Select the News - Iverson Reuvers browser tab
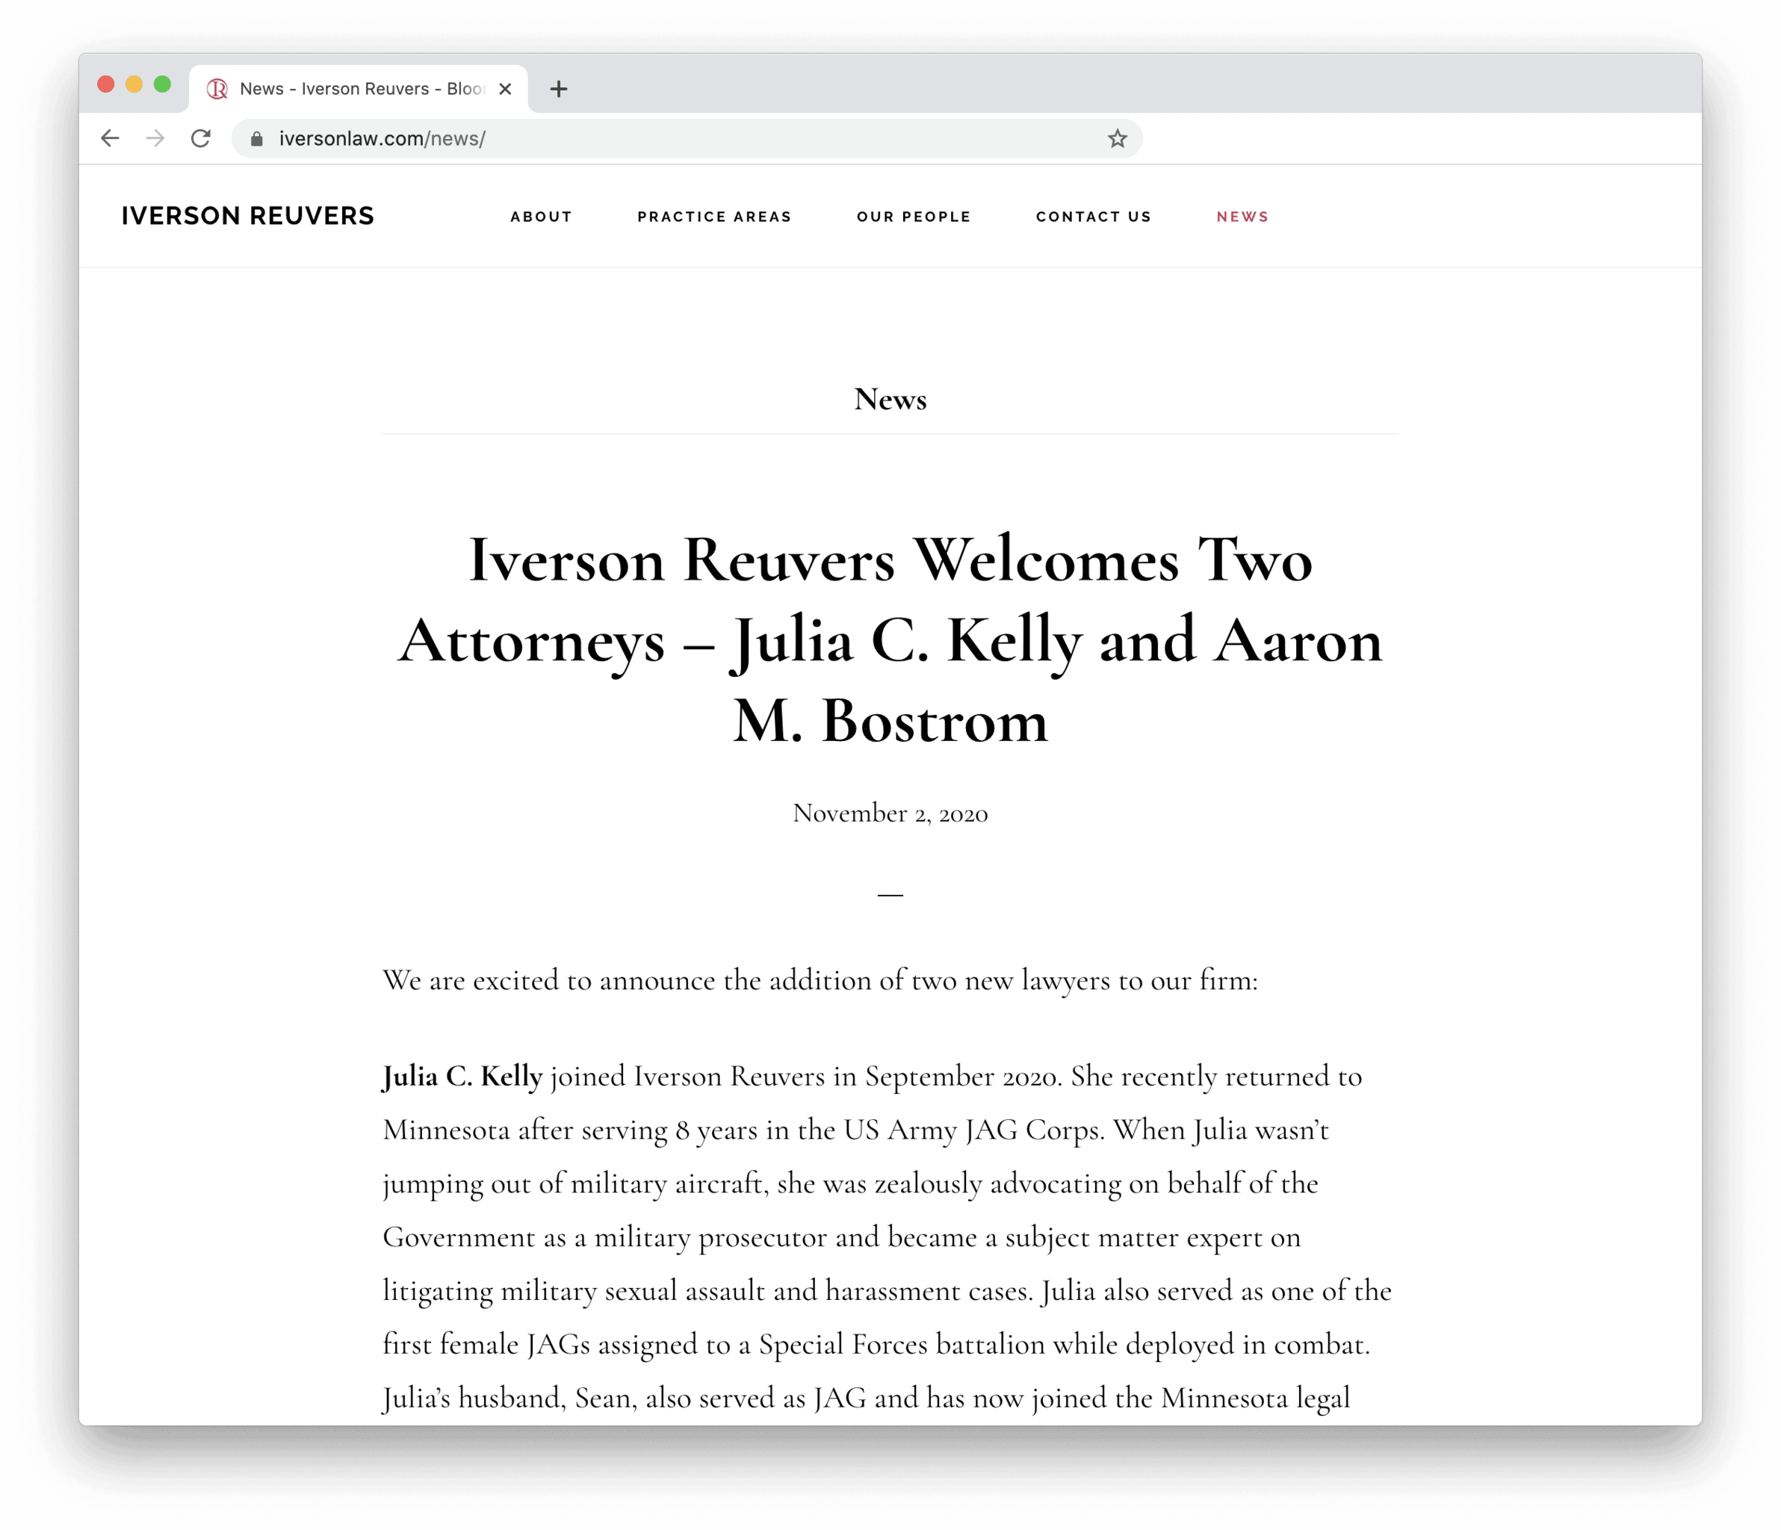Viewport: 1781px width, 1530px height. pos(359,89)
